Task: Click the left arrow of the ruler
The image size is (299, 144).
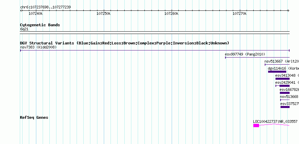Action: tap(21, 11)
